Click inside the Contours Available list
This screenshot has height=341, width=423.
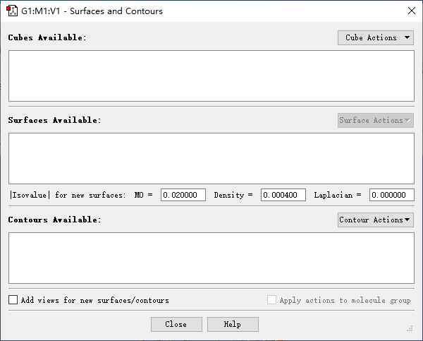(x=211, y=258)
